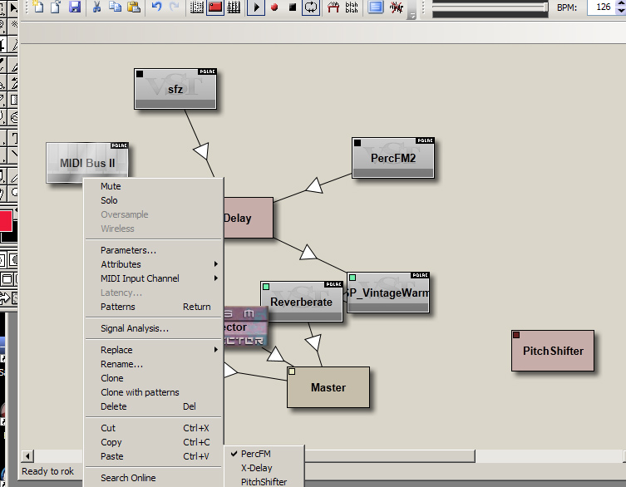Select Clone with patterns menu entry
The image size is (626, 487).
click(x=140, y=392)
